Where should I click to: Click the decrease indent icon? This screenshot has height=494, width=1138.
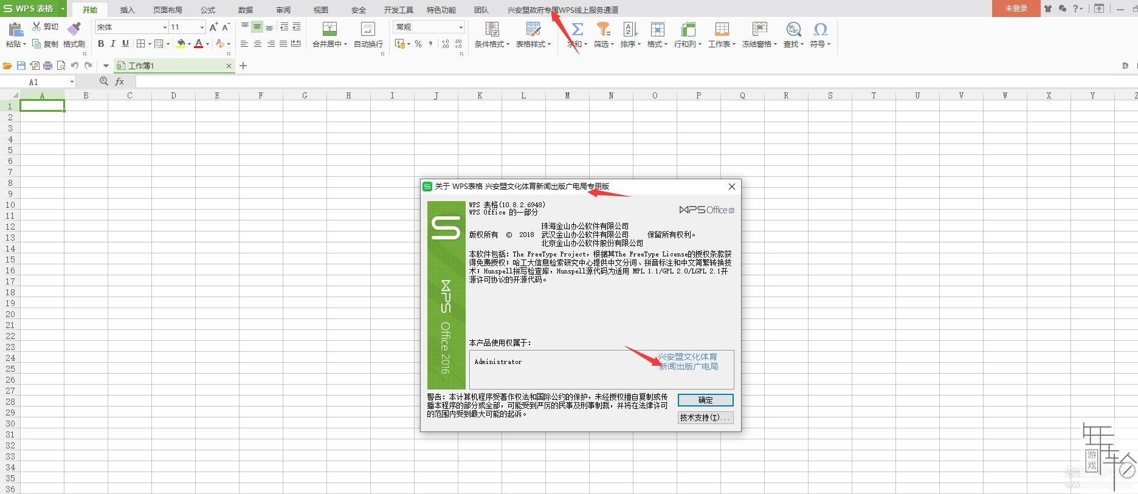click(284, 27)
